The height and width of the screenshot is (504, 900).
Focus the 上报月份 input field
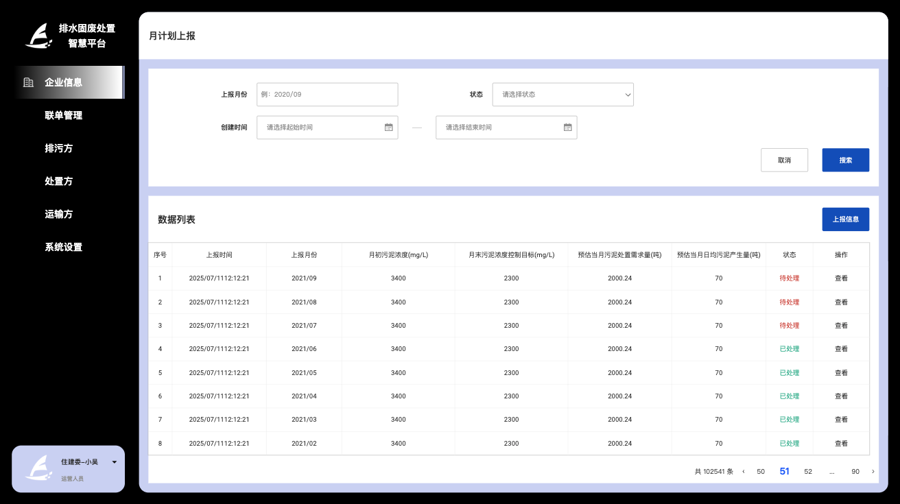327,95
